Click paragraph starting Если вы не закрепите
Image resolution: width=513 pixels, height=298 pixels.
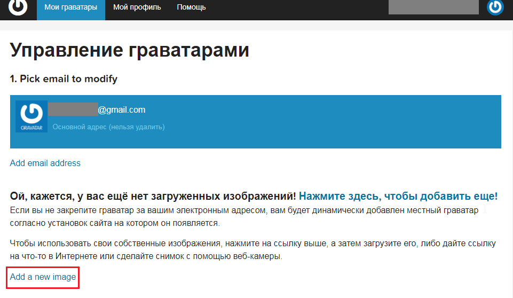244,216
